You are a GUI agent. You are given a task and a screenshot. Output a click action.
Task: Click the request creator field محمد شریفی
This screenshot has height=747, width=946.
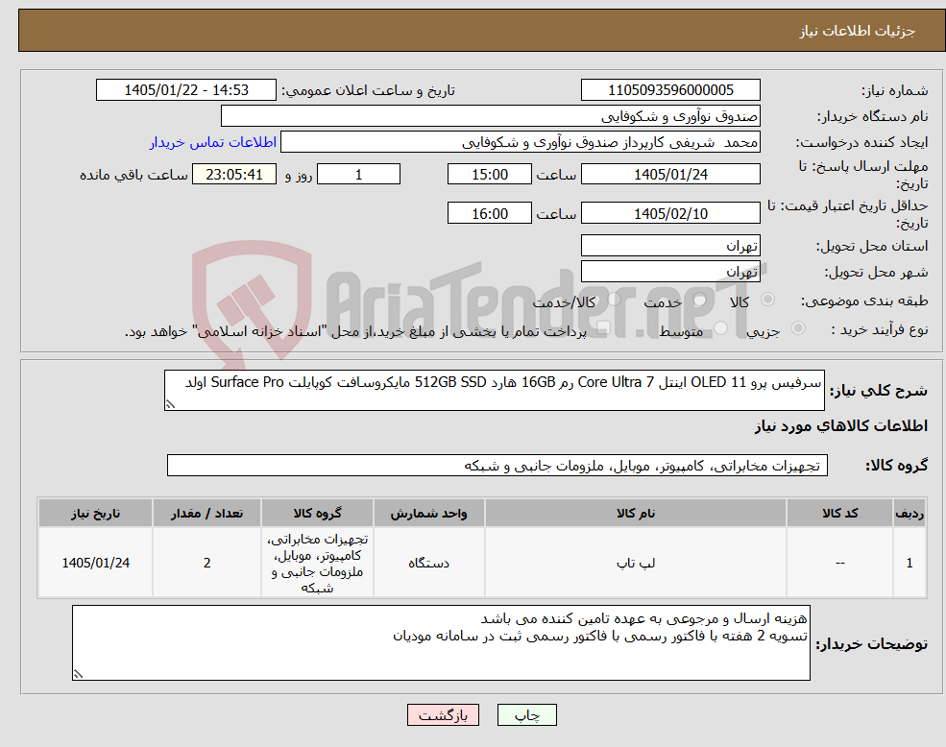[520, 142]
